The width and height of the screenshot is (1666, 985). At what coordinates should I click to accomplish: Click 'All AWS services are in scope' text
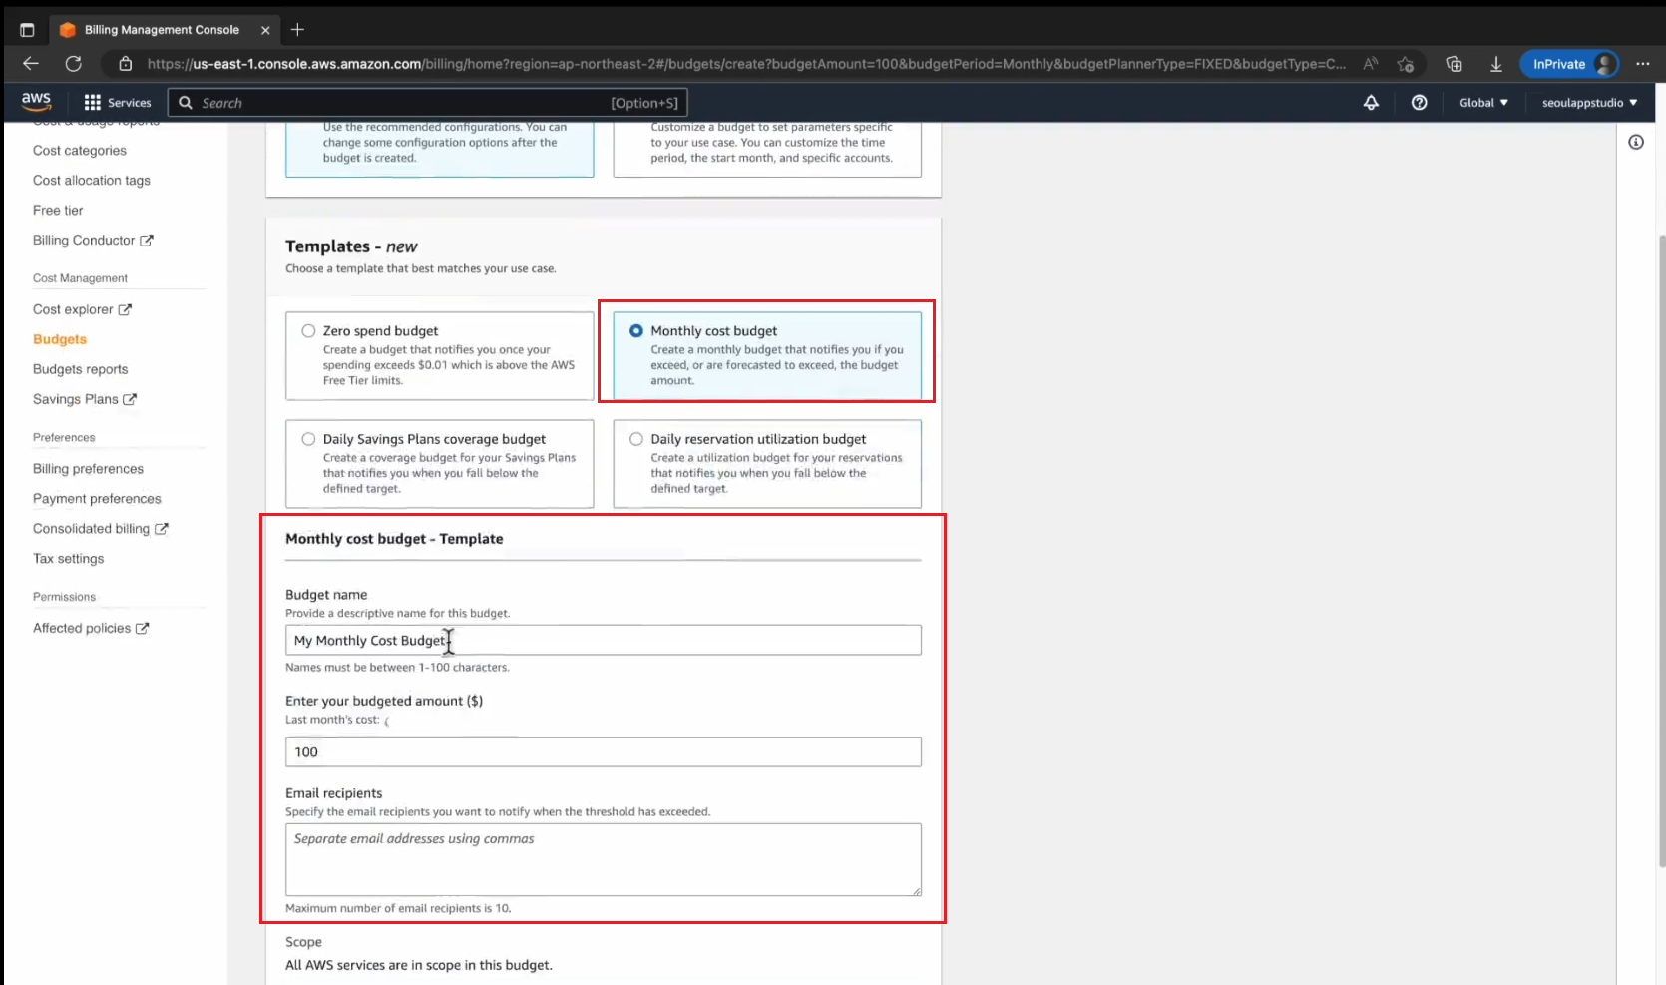[419, 965]
